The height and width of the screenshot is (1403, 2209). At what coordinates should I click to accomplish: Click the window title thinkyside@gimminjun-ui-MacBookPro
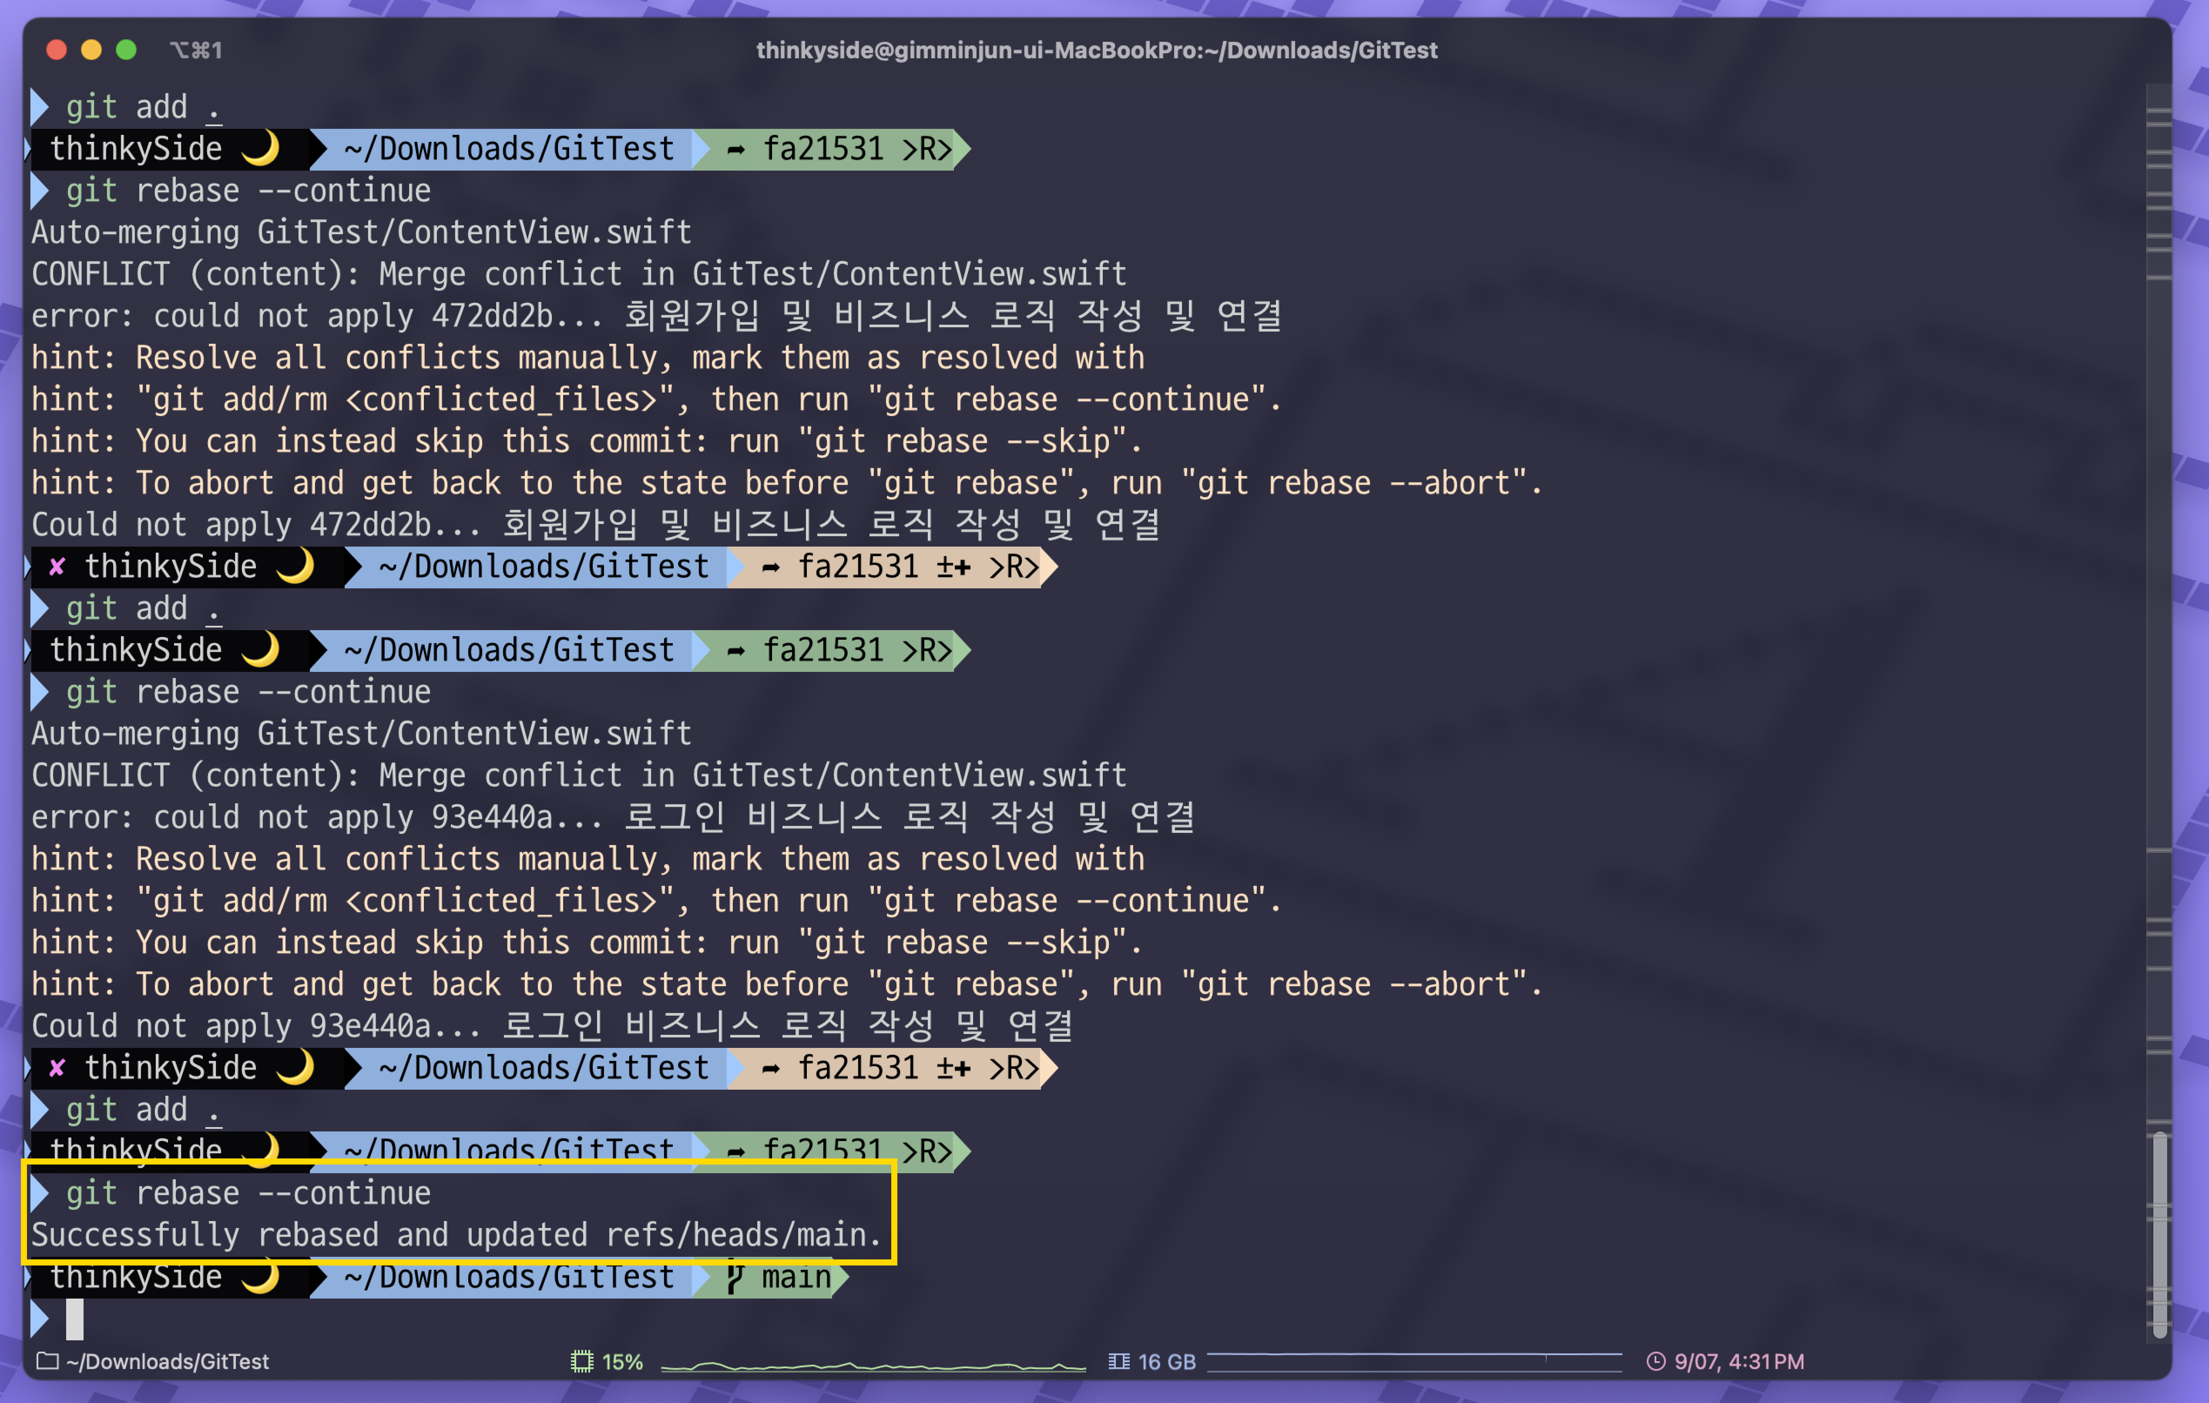click(1096, 50)
